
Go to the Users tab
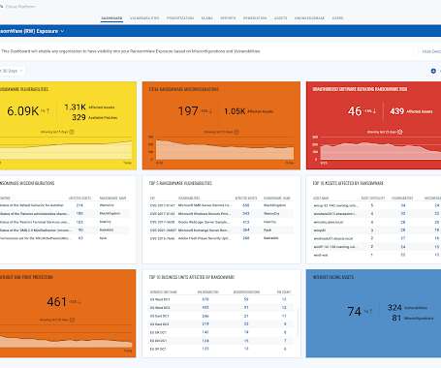pyautogui.click(x=337, y=18)
